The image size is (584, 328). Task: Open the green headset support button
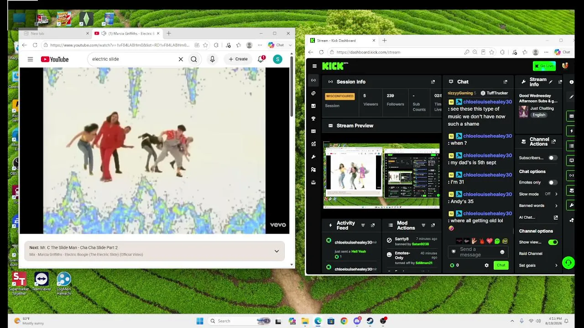(568, 263)
